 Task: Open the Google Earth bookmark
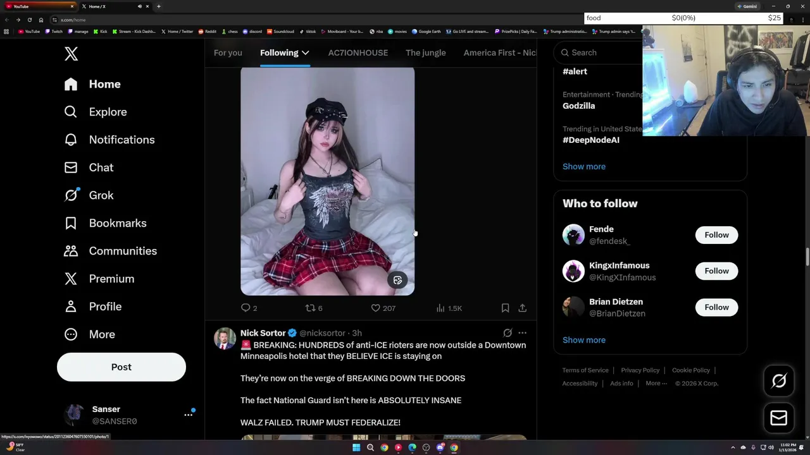[427, 32]
